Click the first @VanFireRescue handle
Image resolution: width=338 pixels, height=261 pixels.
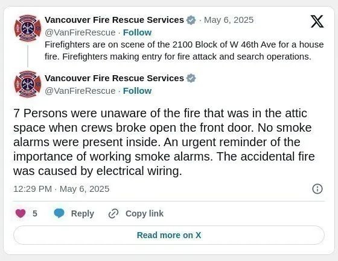point(80,32)
